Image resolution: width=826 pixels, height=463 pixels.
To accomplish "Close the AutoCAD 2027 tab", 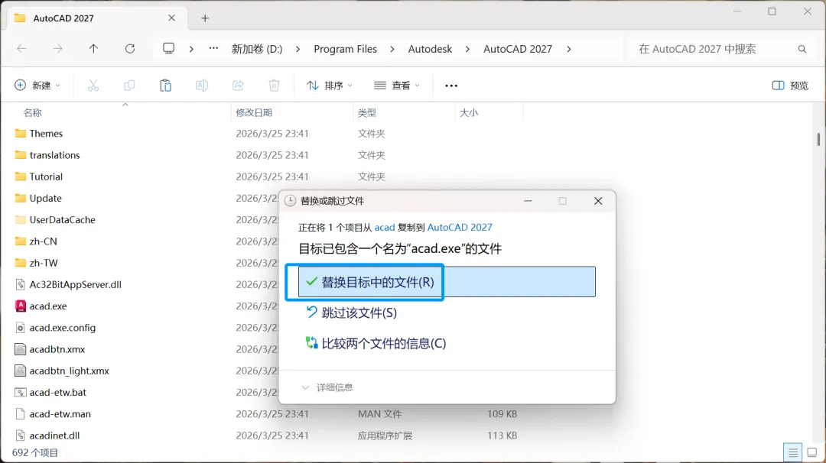I will [172, 18].
